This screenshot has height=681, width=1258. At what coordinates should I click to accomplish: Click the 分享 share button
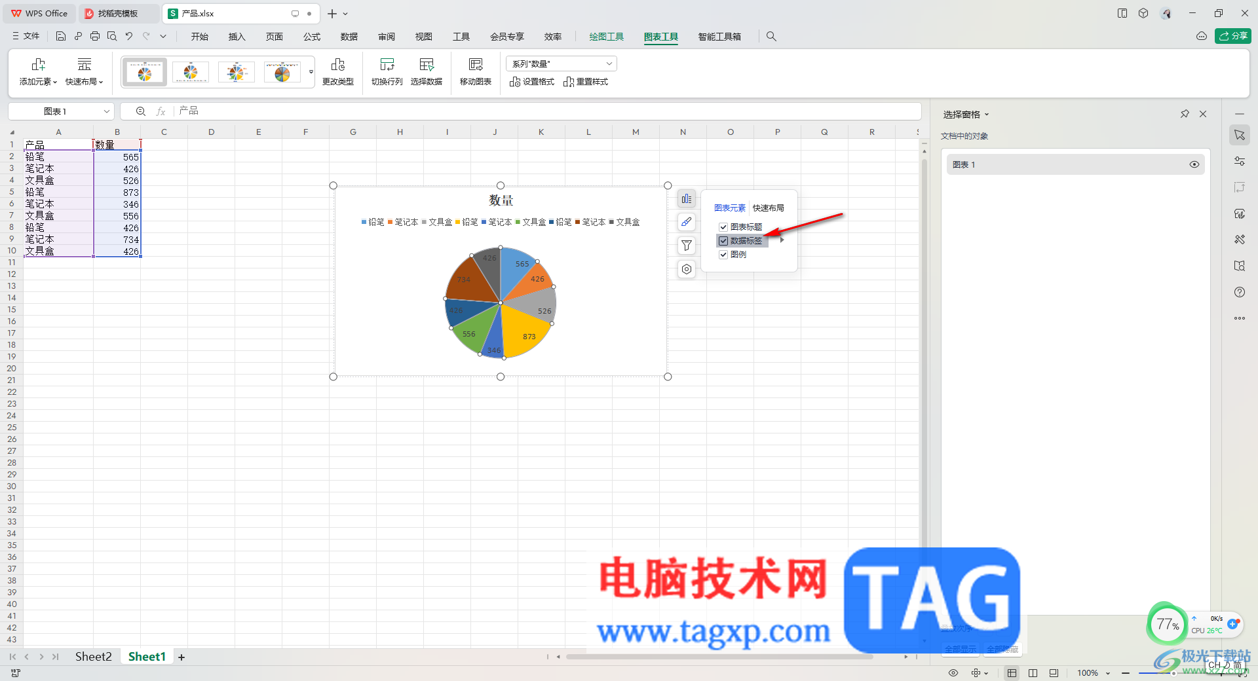click(x=1233, y=37)
